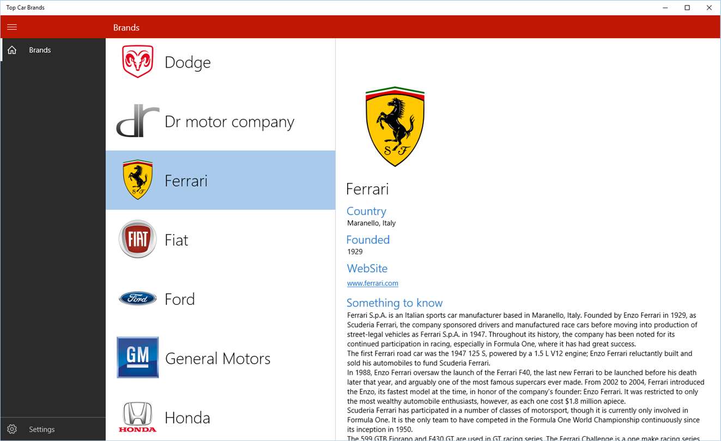Screen dimensions: 721x441
Task: Select the Ford brand name
Action: click(180, 299)
